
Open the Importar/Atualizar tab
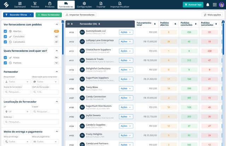(120, 5)
